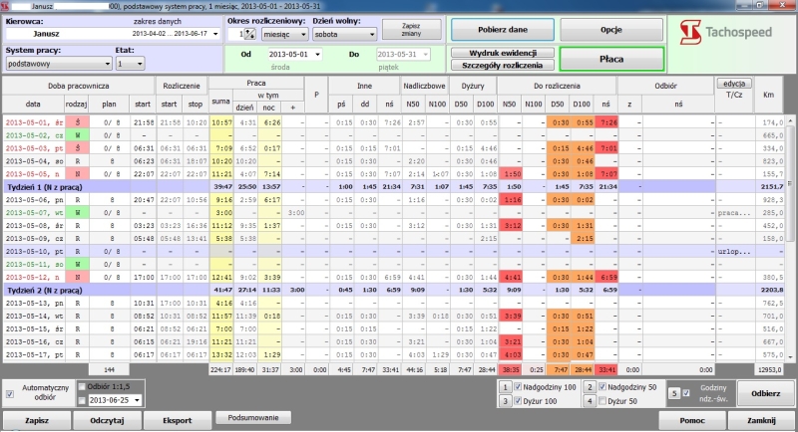Open Szczegóły rozliczenia
Viewport: 798px width, 432px height.
[x=503, y=65]
